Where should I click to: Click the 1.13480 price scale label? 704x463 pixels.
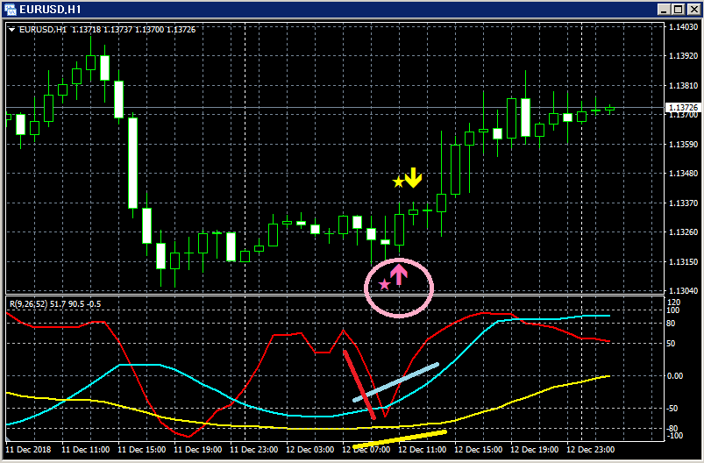click(683, 174)
